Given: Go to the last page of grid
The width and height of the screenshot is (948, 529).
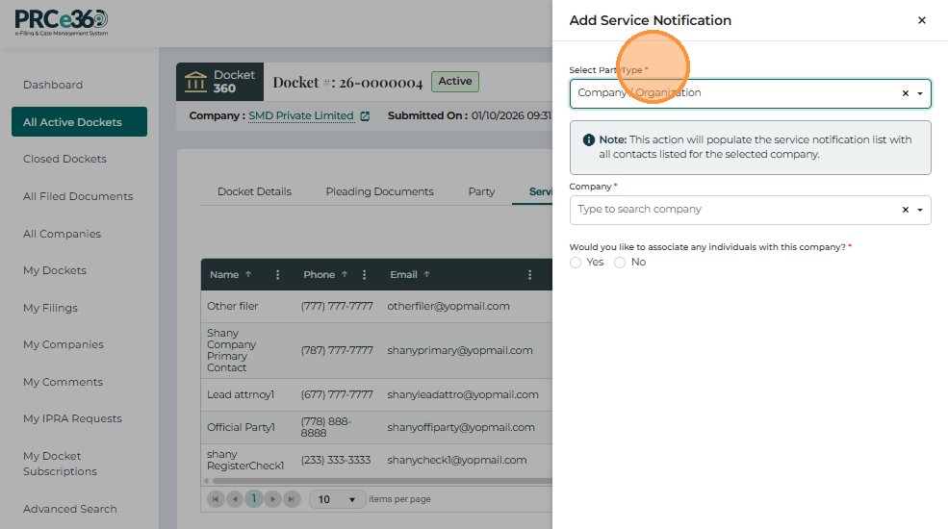Looking at the screenshot, I should click(293, 499).
